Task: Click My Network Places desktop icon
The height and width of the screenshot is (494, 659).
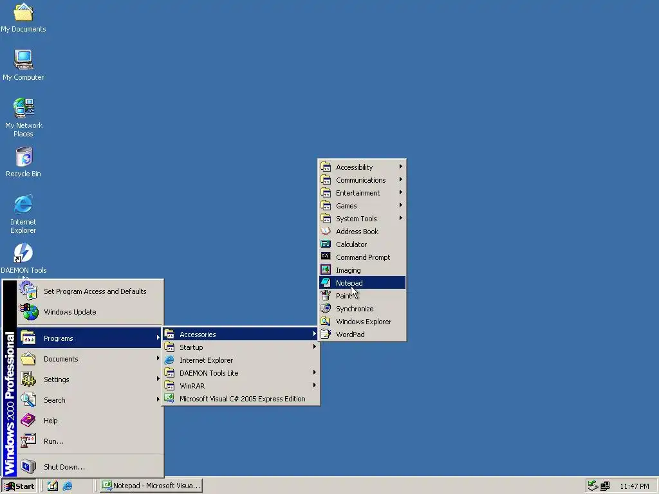Action: (x=23, y=108)
